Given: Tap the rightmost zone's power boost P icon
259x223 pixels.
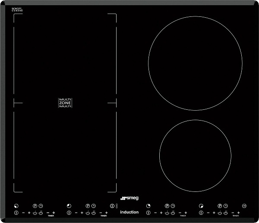Looking at the screenshot, I should point(220,206).
